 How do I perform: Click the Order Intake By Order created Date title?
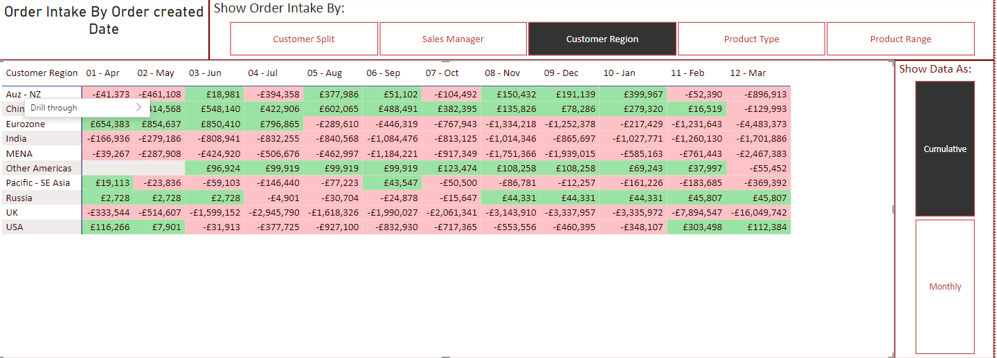coord(104,21)
